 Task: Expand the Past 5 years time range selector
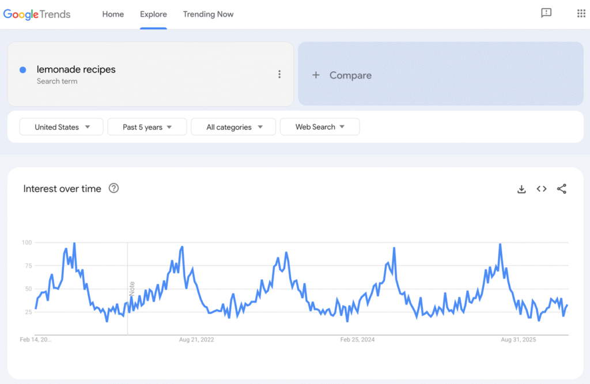pos(147,126)
